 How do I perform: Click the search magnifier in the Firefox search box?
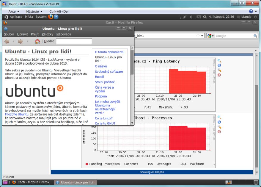tap(255, 36)
